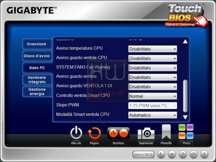Open the Gestione energia tab
Viewport: 216px width, 162px height.
point(37,92)
